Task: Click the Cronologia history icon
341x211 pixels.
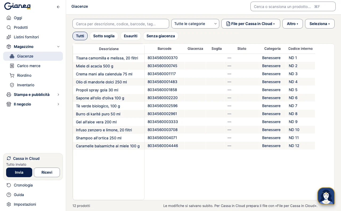Action: [x=9, y=185]
